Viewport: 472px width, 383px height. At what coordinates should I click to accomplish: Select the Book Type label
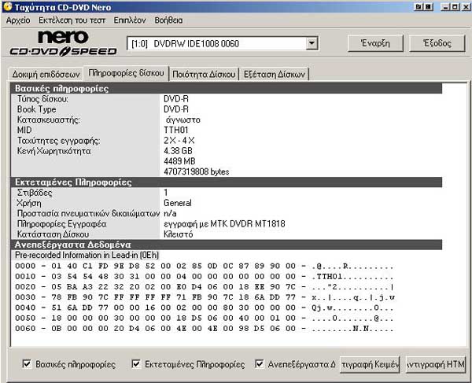tap(36, 109)
